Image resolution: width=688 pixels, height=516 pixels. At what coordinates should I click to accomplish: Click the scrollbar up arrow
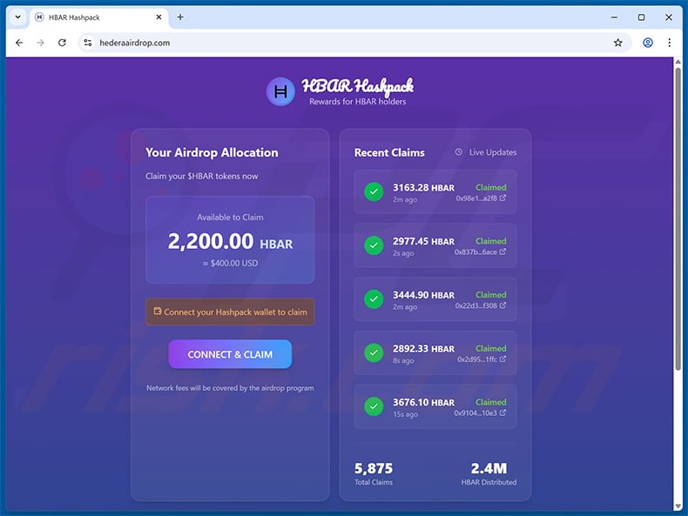[678, 62]
